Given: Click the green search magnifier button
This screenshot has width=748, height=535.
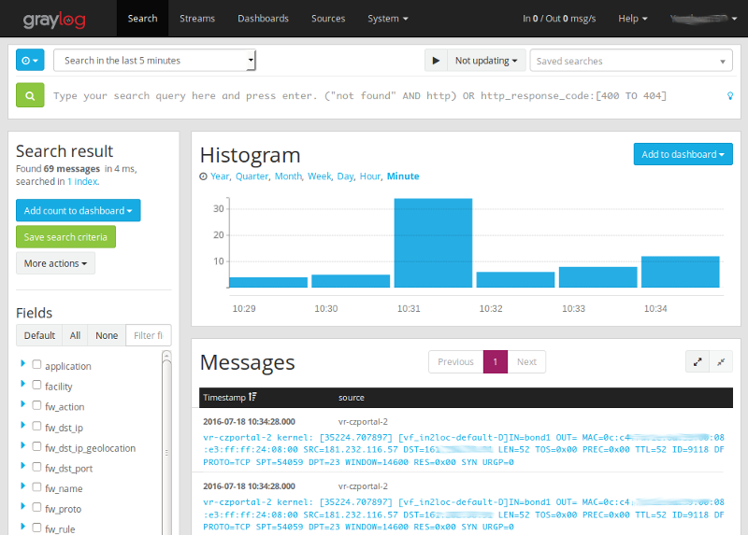Looking at the screenshot, I should click(x=30, y=95).
